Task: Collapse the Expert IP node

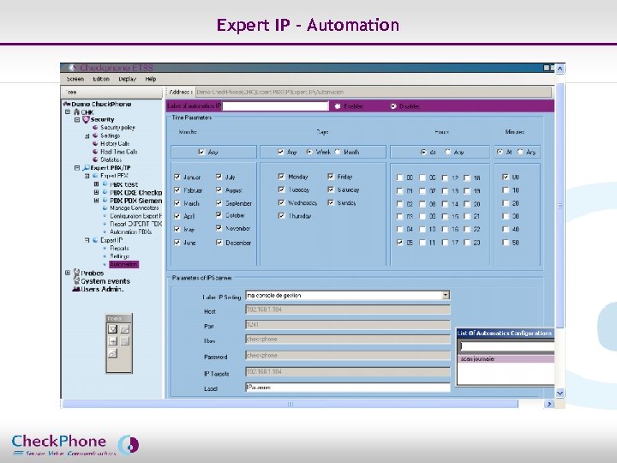Action: point(87,240)
